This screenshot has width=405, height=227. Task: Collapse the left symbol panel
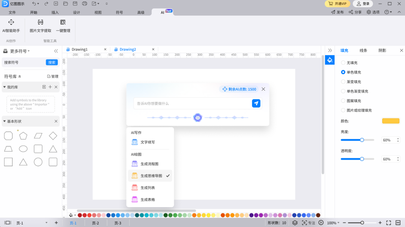(56, 51)
